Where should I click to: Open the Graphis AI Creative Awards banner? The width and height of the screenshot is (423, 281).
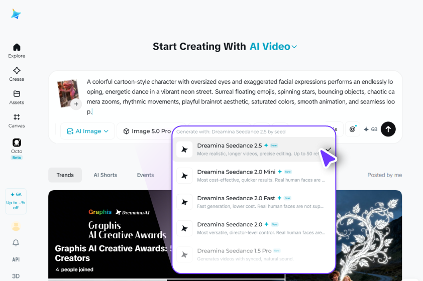pos(111,234)
